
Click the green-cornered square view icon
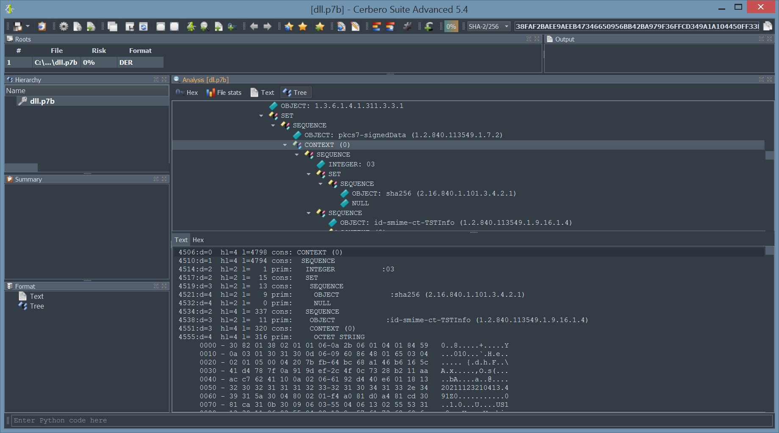[x=161, y=27]
